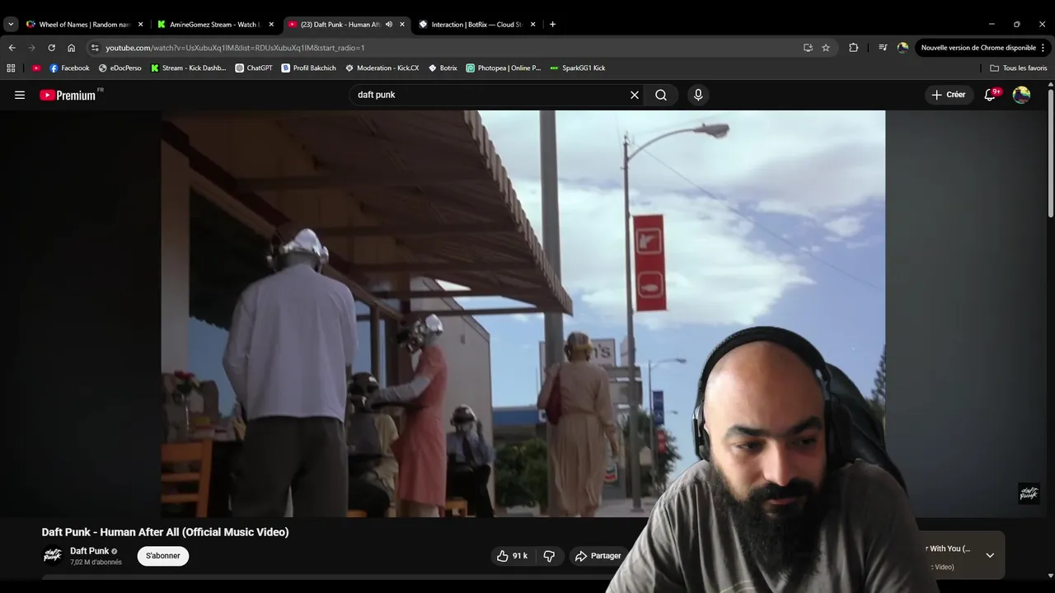The height and width of the screenshot is (593, 1055).
Task: Open a new browser tab
Action: 552,25
